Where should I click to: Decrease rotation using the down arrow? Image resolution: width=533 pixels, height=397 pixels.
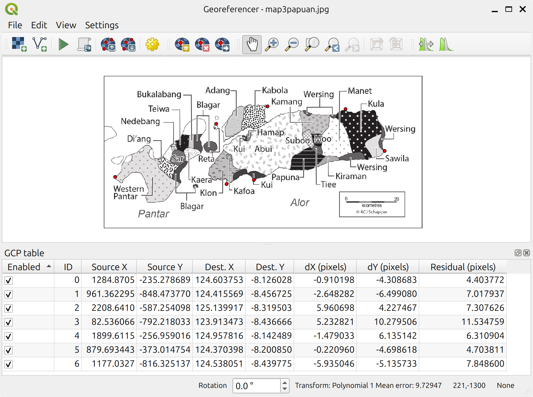(x=285, y=389)
